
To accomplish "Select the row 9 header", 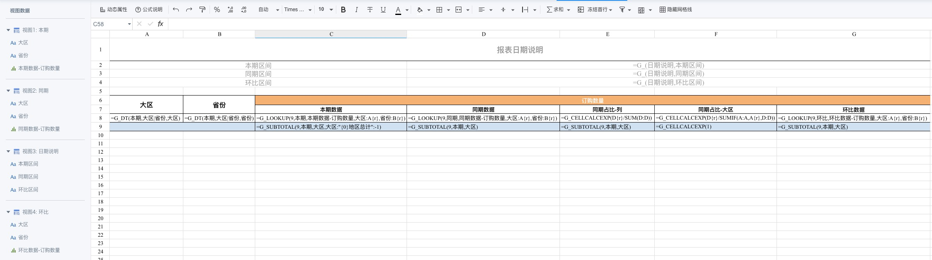I will point(100,127).
